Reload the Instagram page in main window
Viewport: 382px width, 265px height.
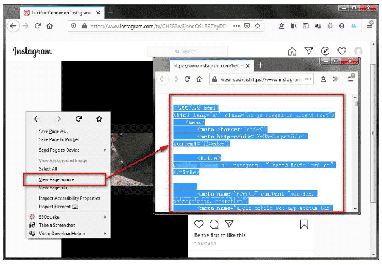coord(38,26)
